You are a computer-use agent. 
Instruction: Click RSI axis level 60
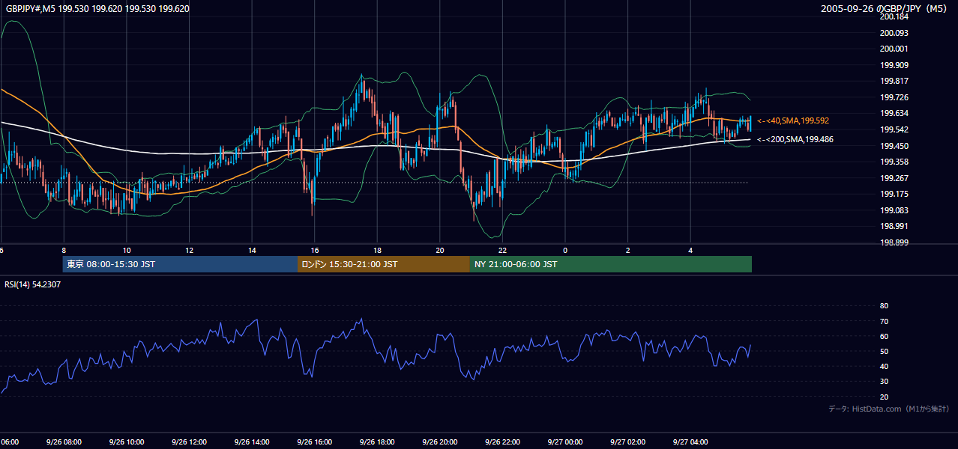(x=884, y=336)
